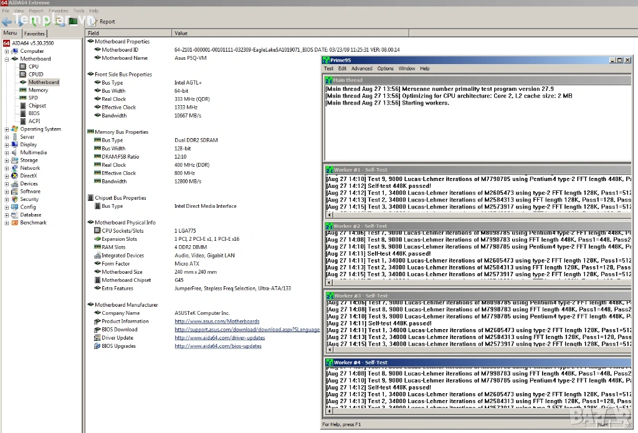Screen dimensions: 638x433
Task: Collapse the Motherboard tree node
Action: click(7, 59)
